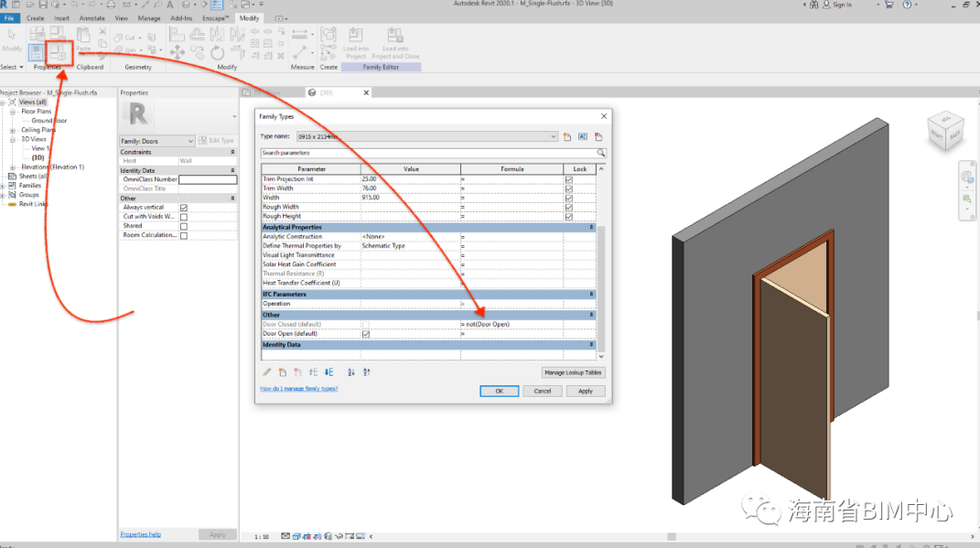Viewport: 980px width, 548px height.
Task: Click the Delete Type icon in dialog
Action: pos(598,136)
